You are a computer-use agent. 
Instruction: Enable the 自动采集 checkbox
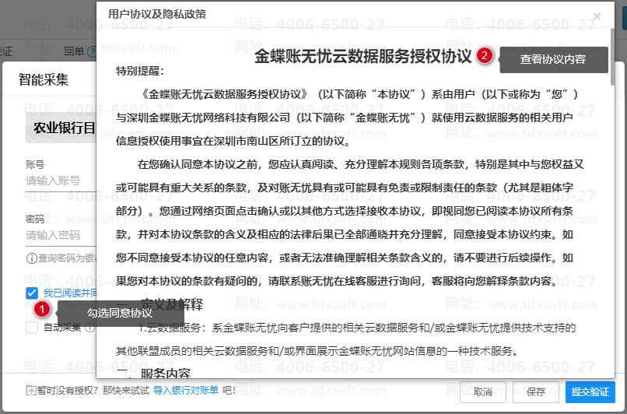click(32, 328)
